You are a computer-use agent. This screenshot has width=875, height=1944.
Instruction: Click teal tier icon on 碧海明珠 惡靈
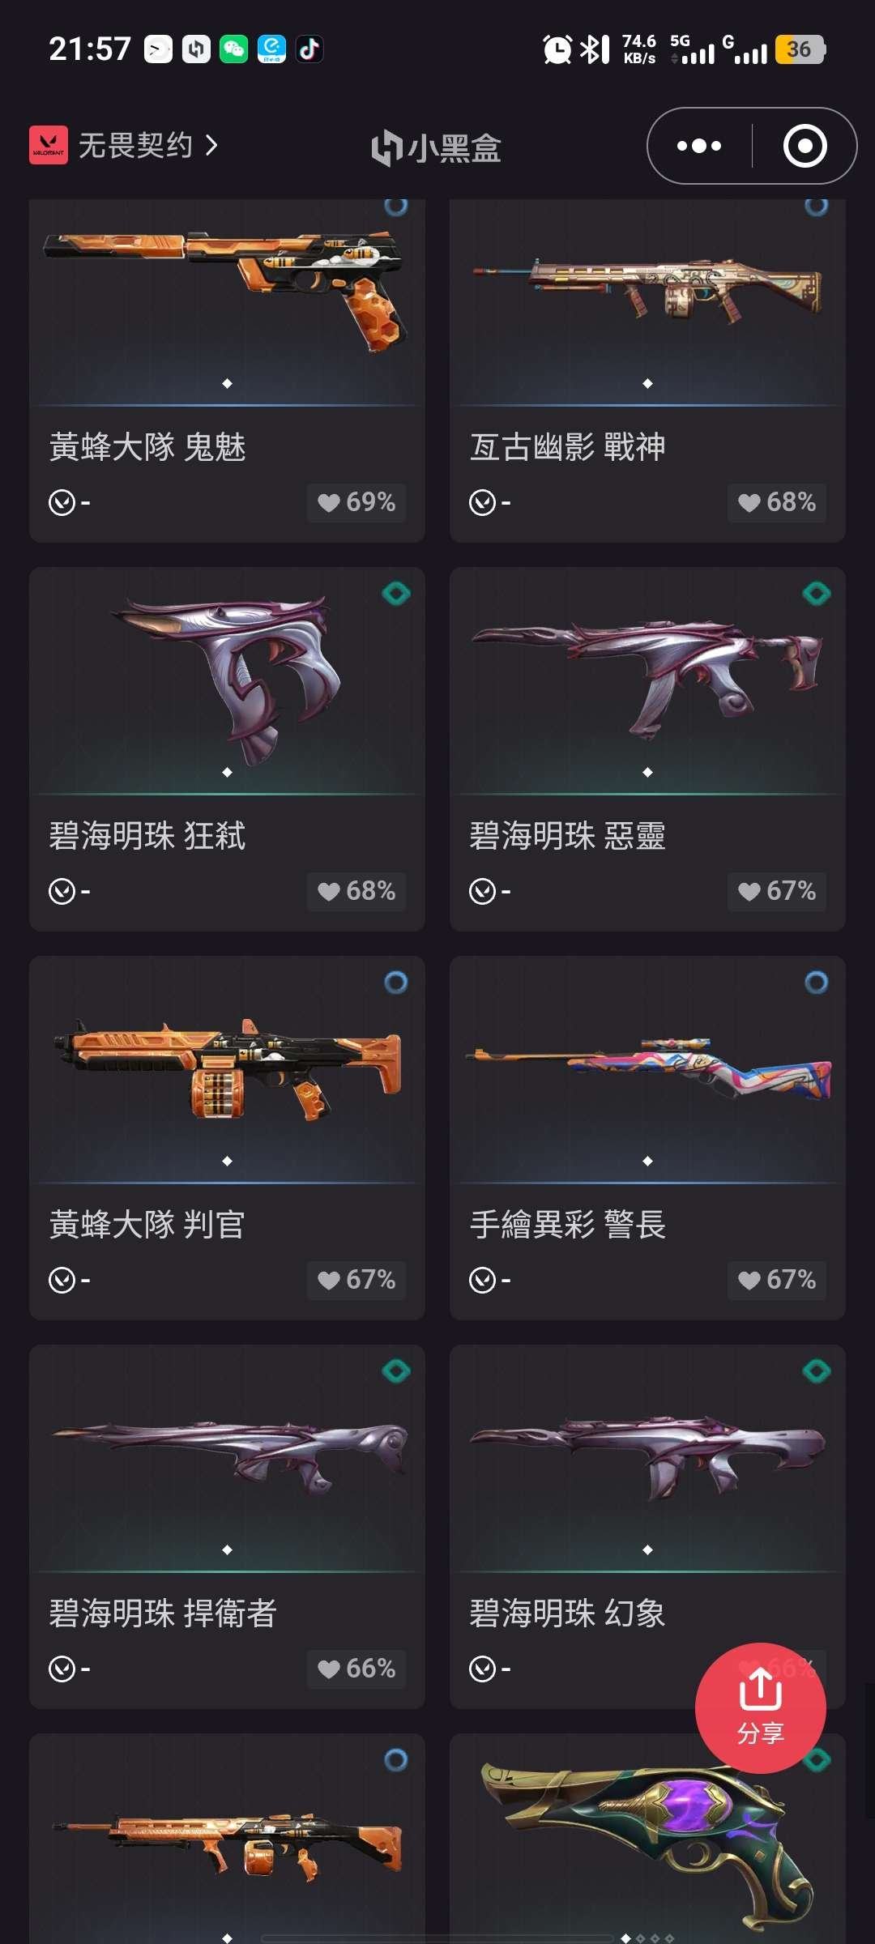(817, 594)
